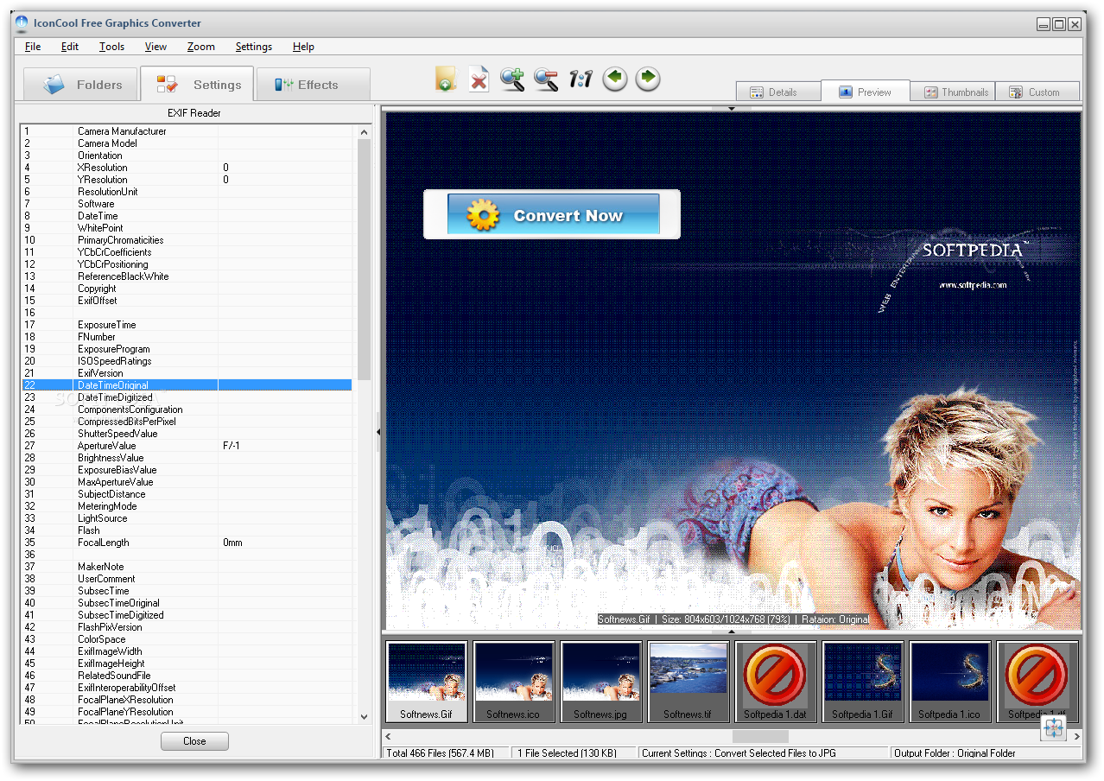Viewport: 1104px width, 781px height.
Task: Click the EXIF Reader panel header
Action: (194, 113)
